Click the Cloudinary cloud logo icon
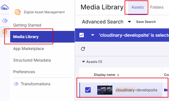Viewport: 169px width, 101px height. coord(5,7)
